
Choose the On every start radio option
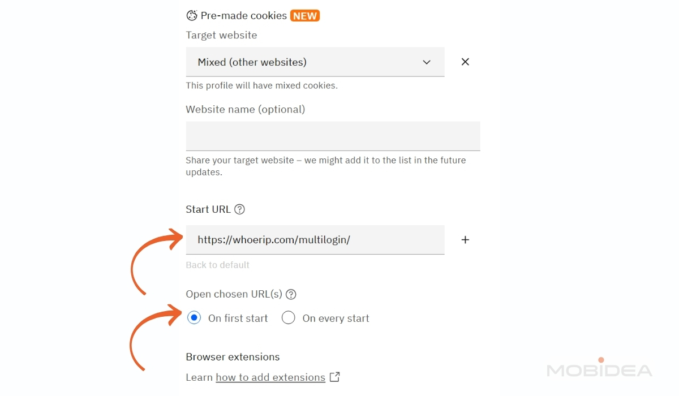click(289, 318)
